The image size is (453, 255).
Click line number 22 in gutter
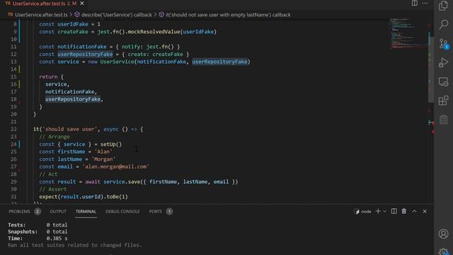click(x=13, y=129)
